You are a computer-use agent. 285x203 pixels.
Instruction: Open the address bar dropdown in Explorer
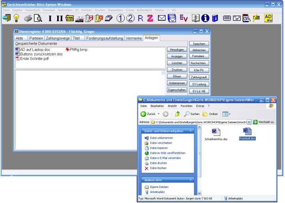(x=249, y=122)
